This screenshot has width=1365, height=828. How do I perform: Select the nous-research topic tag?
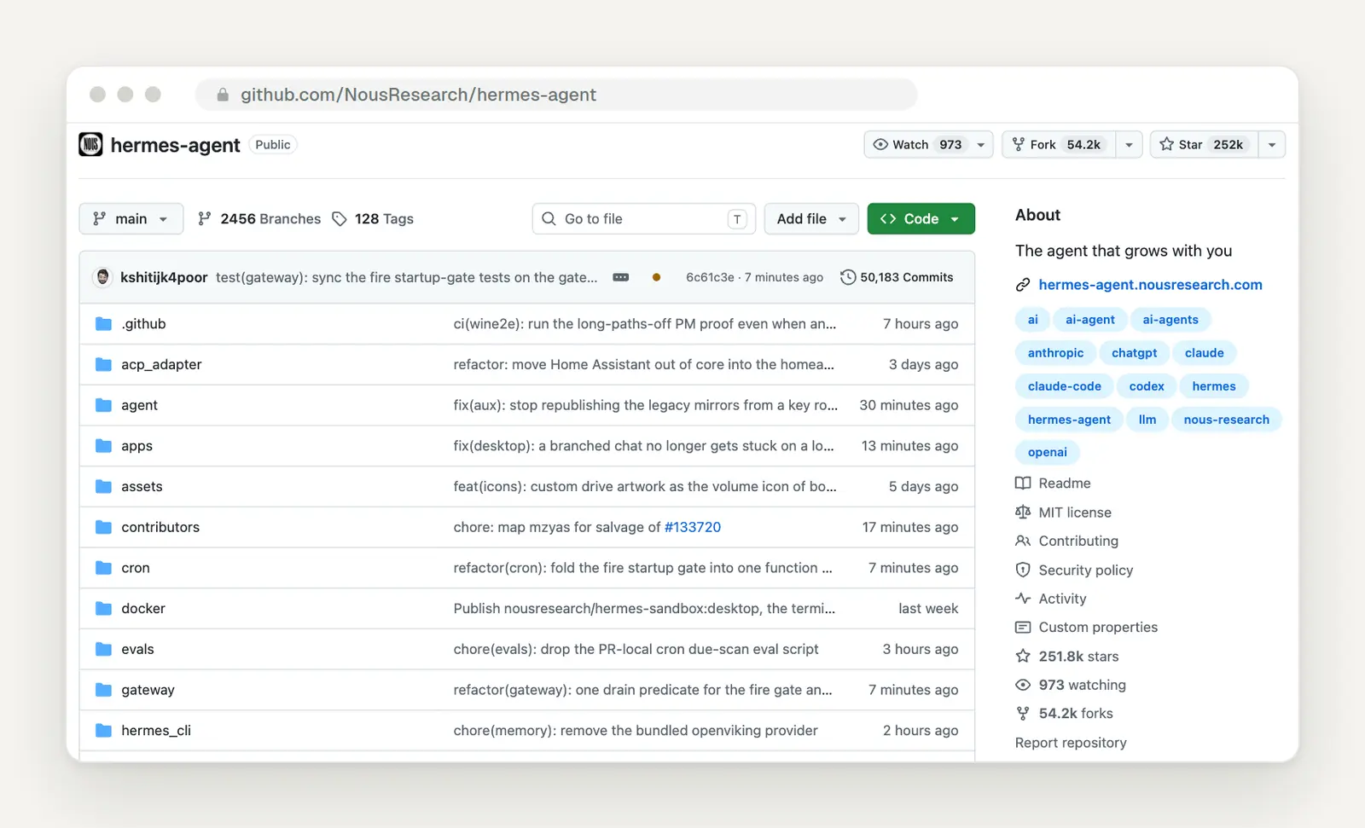coord(1226,420)
